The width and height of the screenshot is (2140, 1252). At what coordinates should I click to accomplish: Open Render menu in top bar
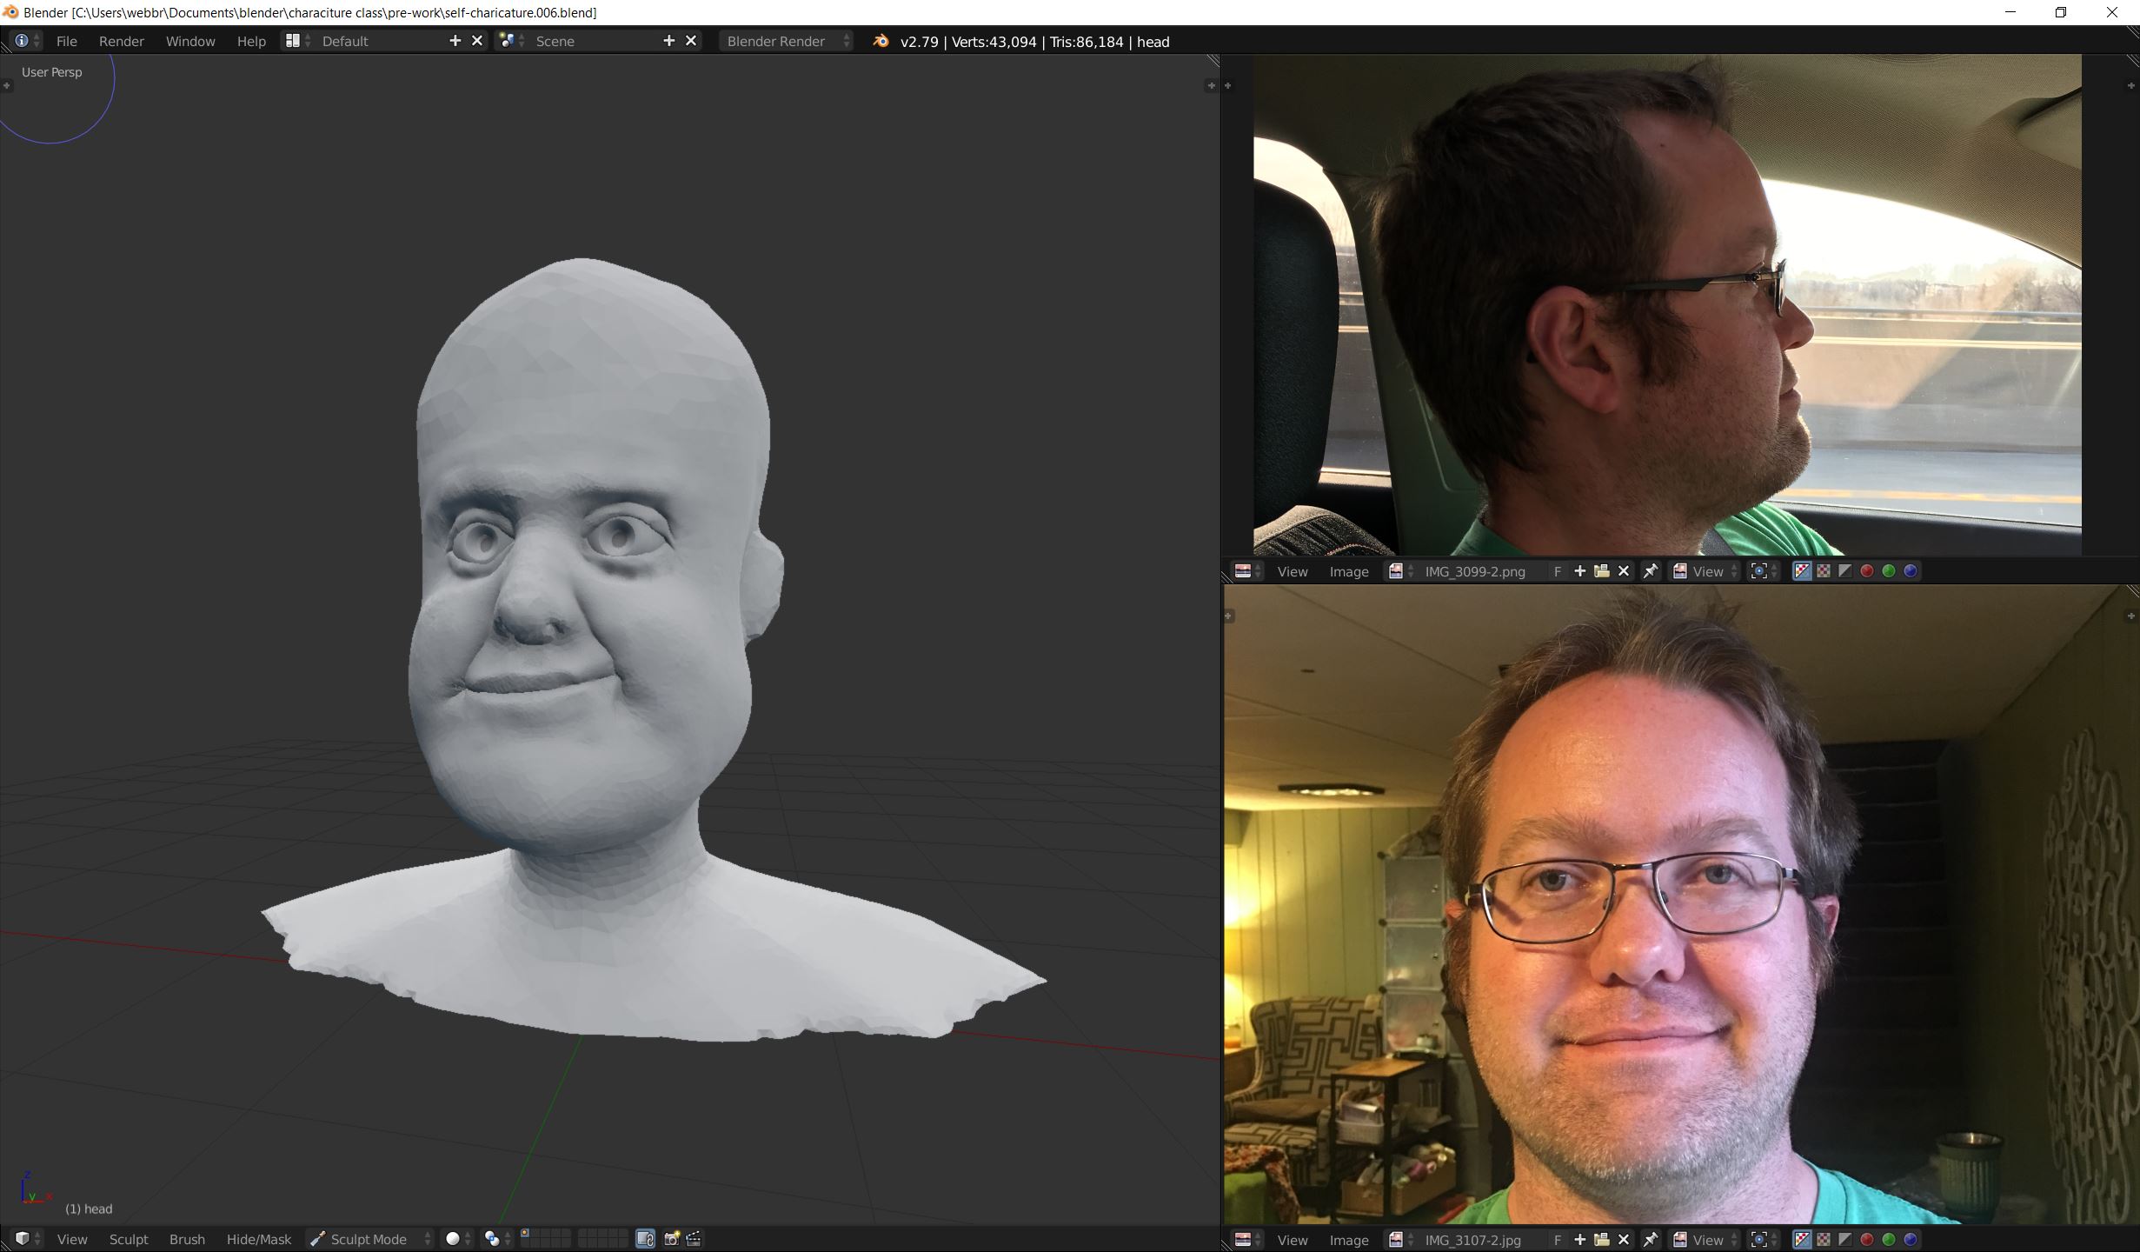pyautogui.click(x=121, y=41)
